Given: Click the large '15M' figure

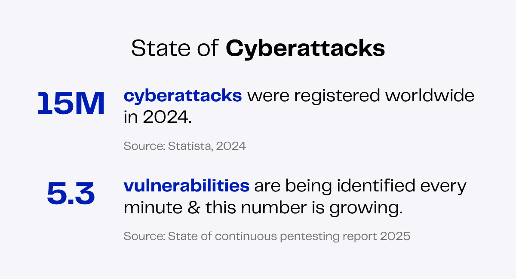Looking at the screenshot, I should tap(71, 104).
